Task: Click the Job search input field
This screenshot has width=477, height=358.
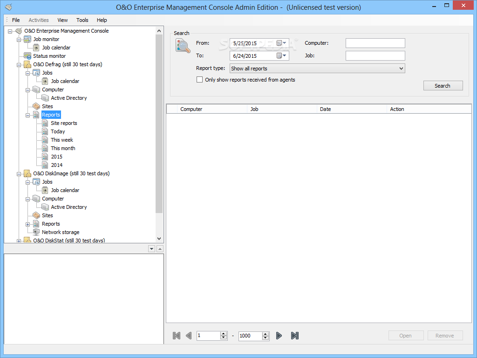Action: (x=375, y=56)
